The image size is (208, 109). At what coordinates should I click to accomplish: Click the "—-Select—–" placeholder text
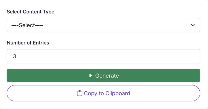27,25
